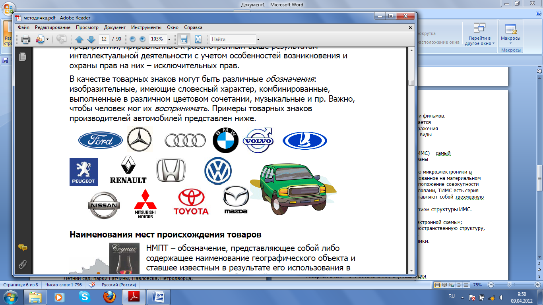
Task: Click the Adobe Reader vertical scrollbar thumb
Action: pos(411,83)
